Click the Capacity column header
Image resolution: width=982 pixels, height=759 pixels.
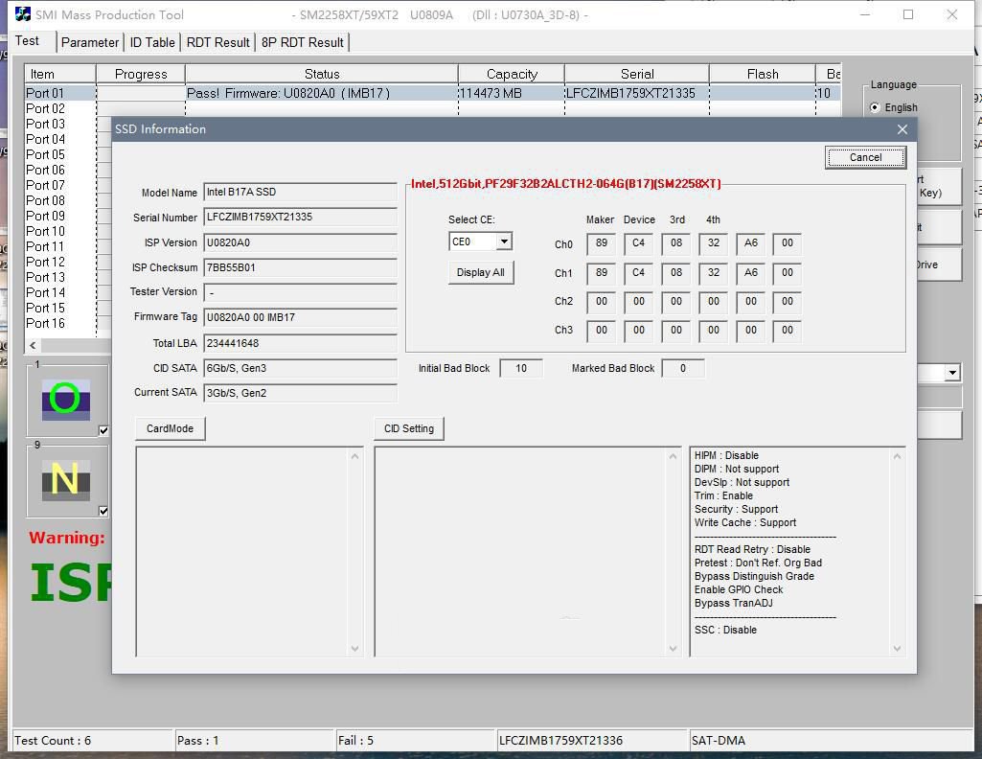pos(512,74)
